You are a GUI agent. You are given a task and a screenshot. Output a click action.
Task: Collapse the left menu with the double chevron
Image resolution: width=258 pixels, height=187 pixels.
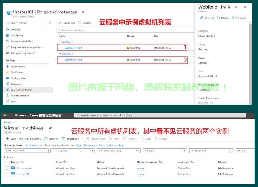(50, 23)
